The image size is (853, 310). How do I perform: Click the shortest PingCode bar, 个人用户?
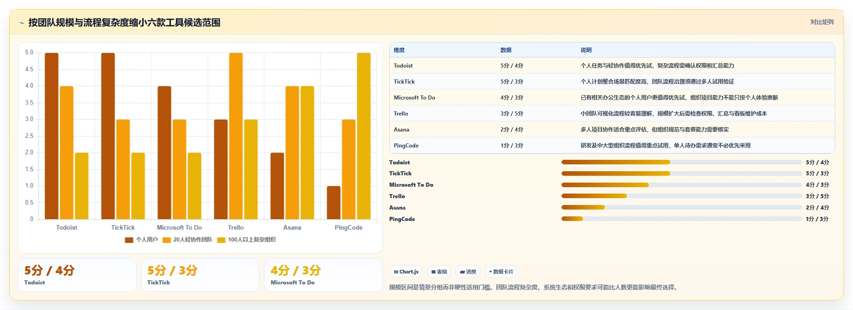point(334,203)
